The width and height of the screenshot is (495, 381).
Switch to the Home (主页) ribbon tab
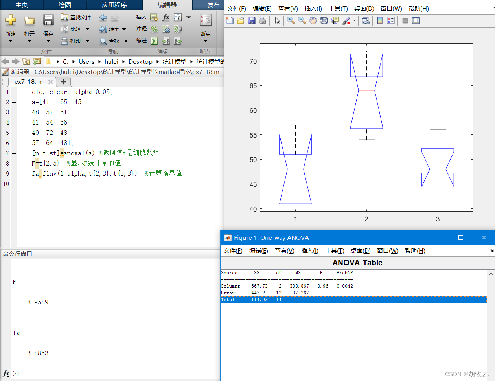22,5
